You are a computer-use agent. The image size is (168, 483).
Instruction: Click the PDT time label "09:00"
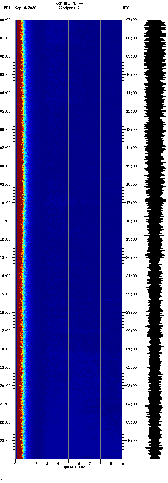5,184
